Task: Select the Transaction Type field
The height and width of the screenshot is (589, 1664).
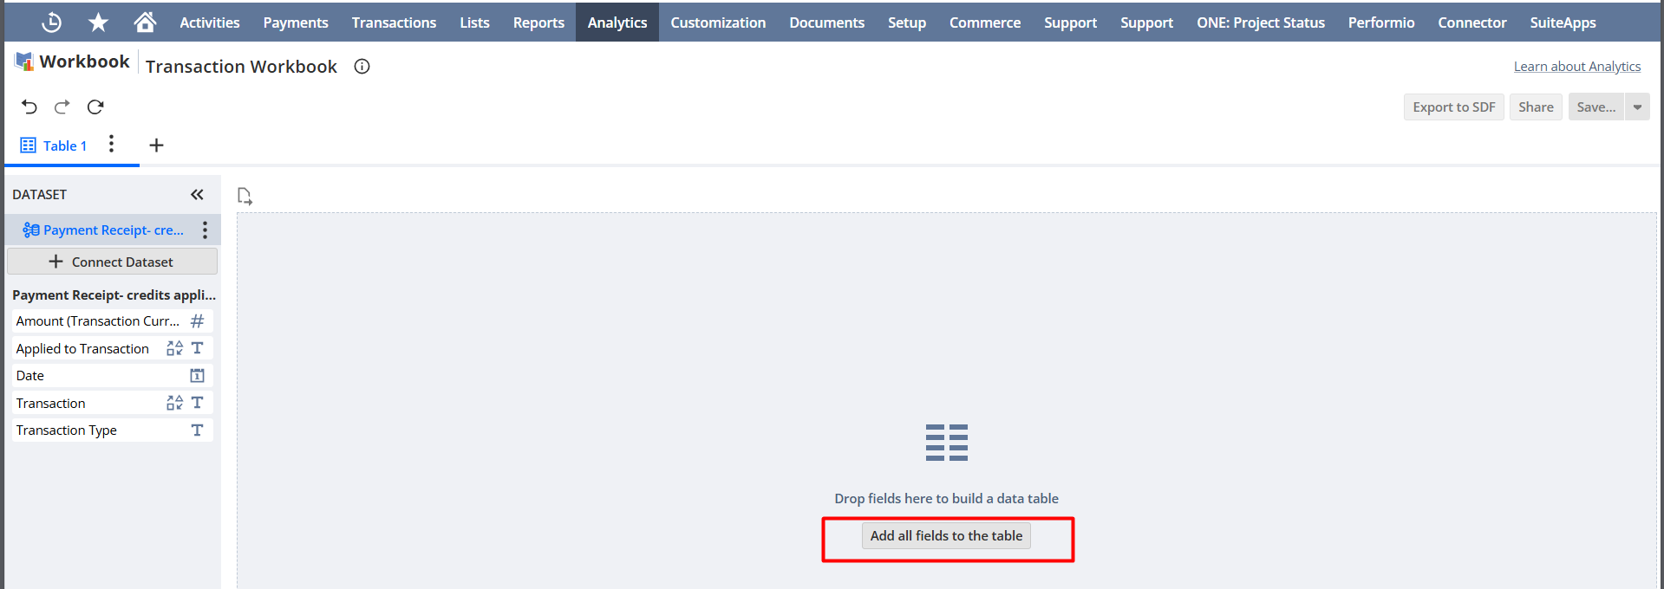Action: point(67,430)
